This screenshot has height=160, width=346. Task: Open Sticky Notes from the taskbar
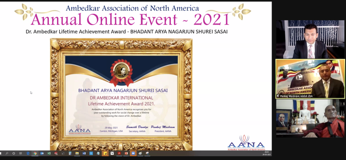[x=105, y=154]
